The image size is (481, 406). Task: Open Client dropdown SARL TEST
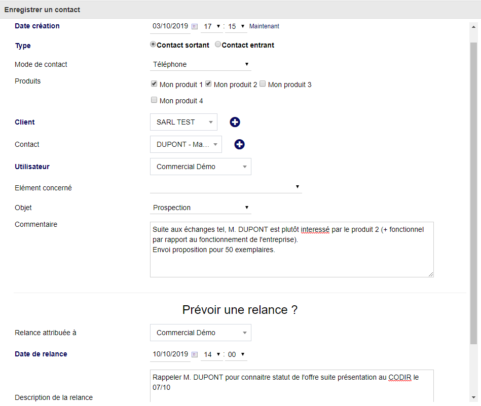coord(184,122)
